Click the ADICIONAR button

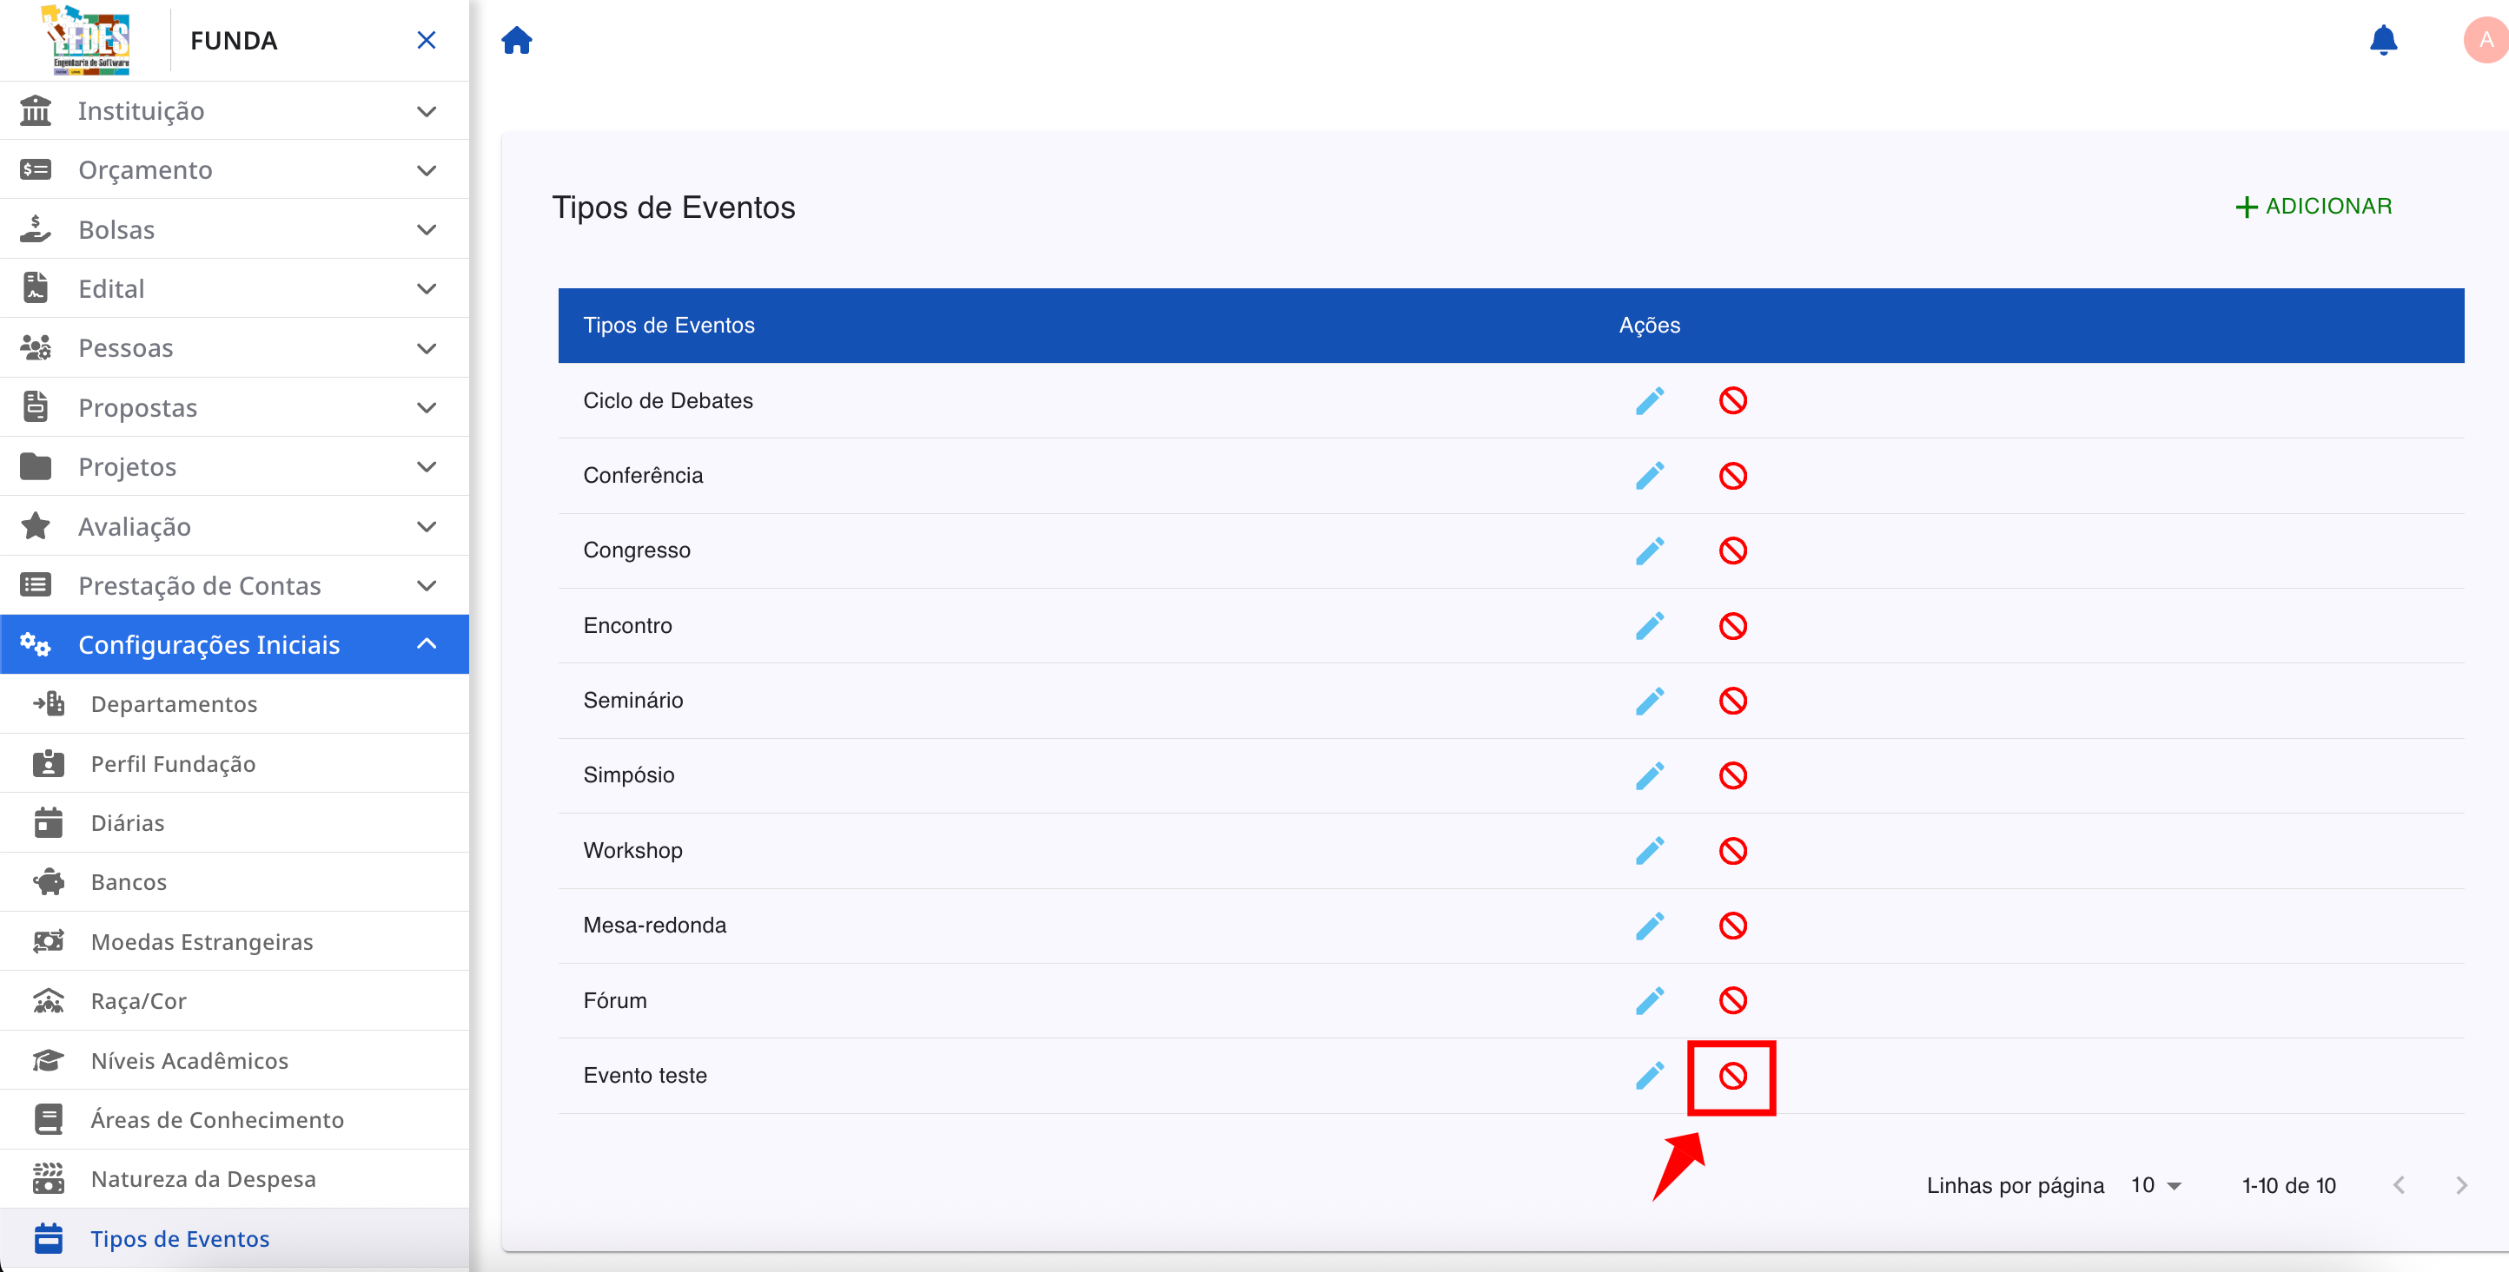(x=2314, y=206)
